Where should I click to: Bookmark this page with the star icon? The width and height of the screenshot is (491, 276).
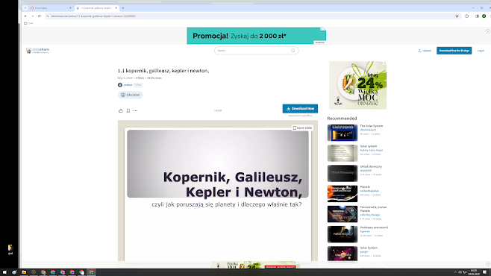457,16
